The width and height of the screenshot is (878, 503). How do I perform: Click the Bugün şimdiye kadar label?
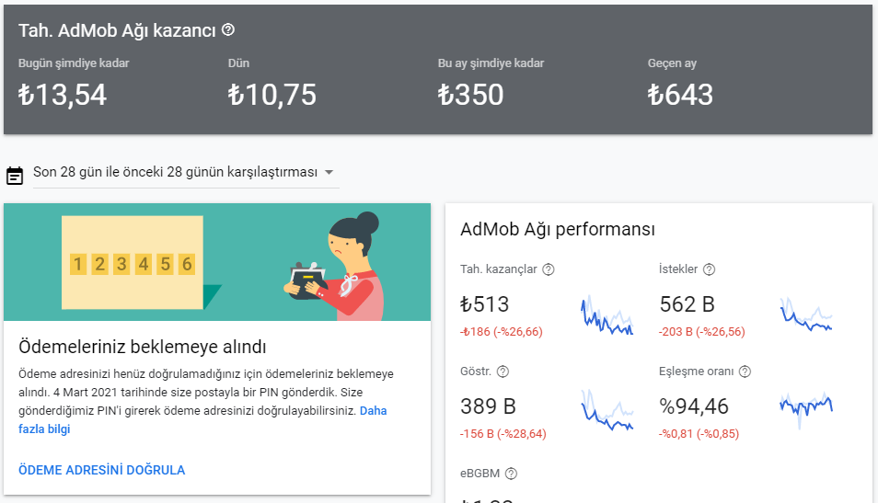click(x=74, y=63)
